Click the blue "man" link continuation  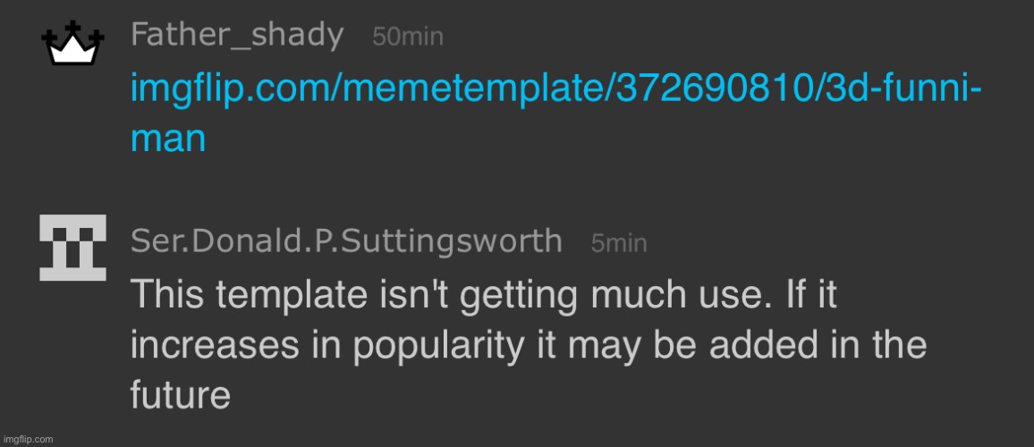coord(168,139)
